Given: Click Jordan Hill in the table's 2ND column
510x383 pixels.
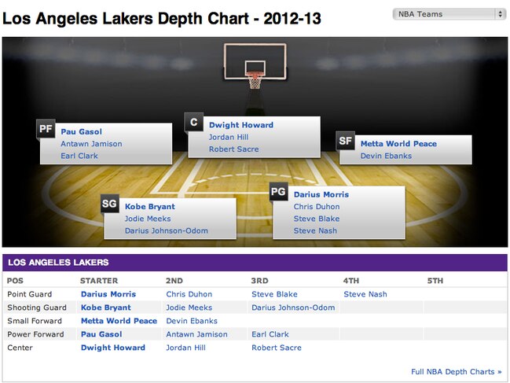Looking at the screenshot, I should point(185,348).
